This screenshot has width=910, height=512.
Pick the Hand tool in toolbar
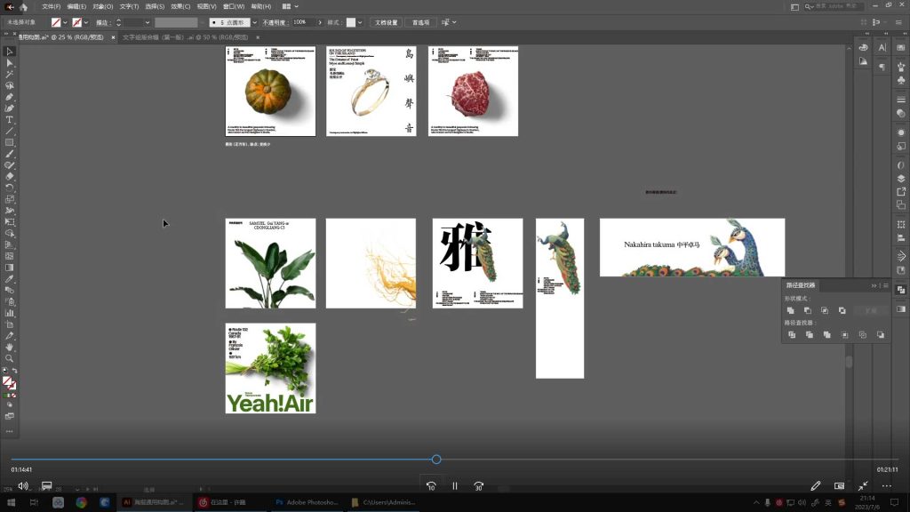point(10,347)
